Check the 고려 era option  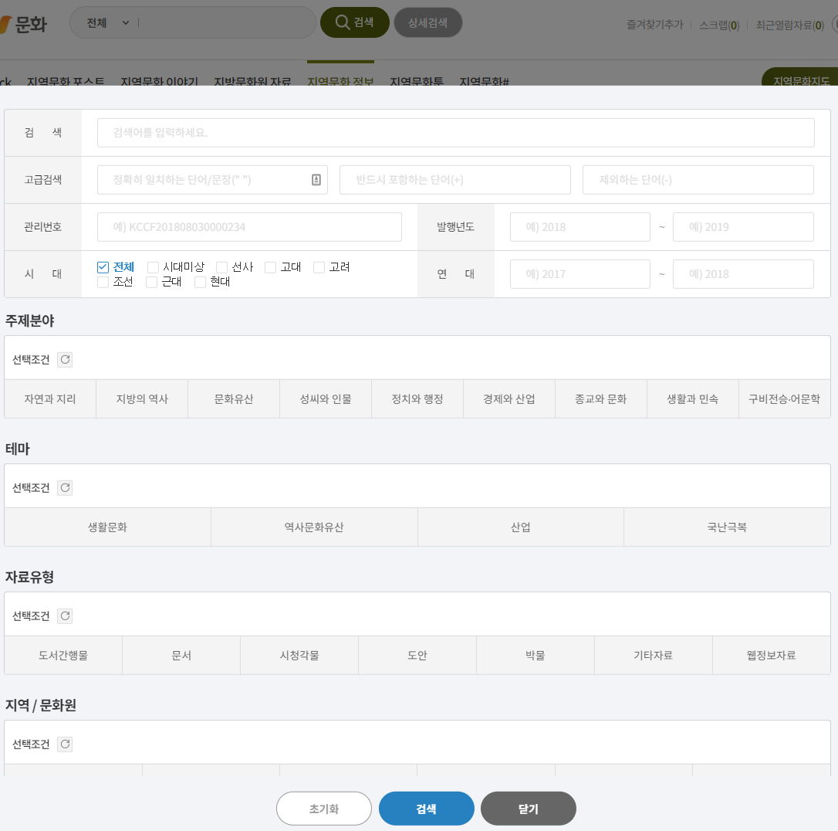tap(319, 267)
